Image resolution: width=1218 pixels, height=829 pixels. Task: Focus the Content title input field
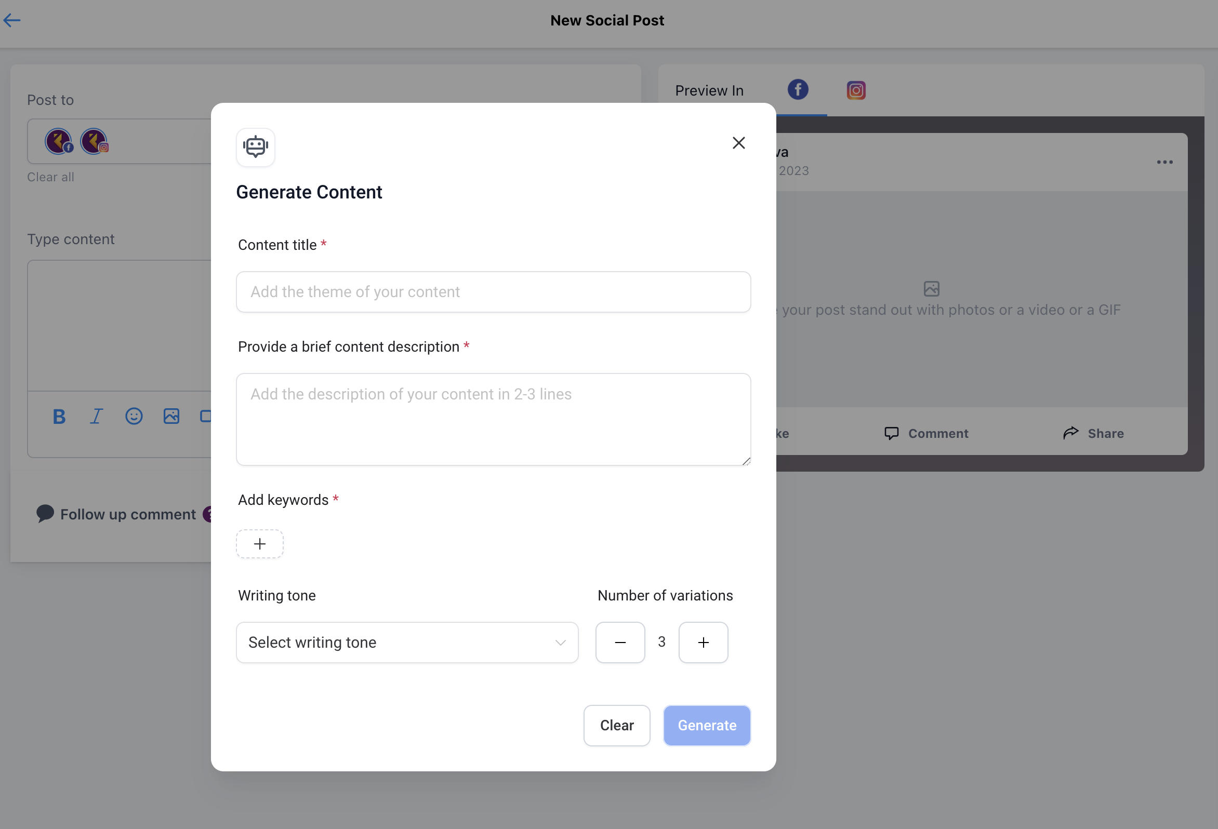[493, 292]
